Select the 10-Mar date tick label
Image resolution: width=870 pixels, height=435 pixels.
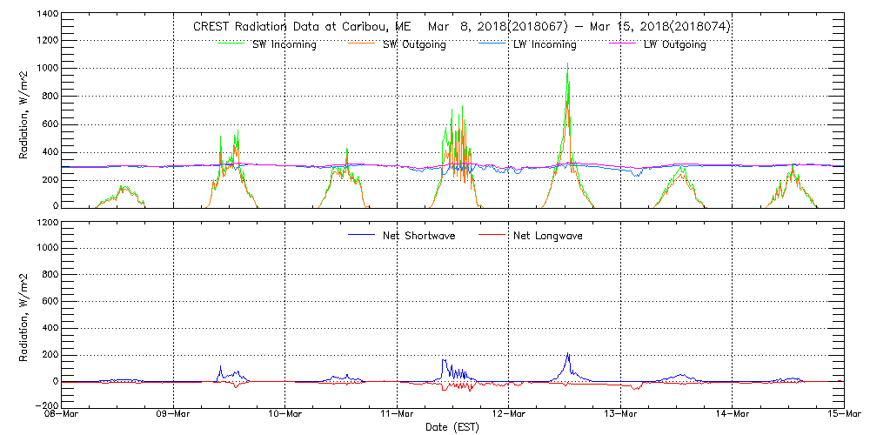284,413
